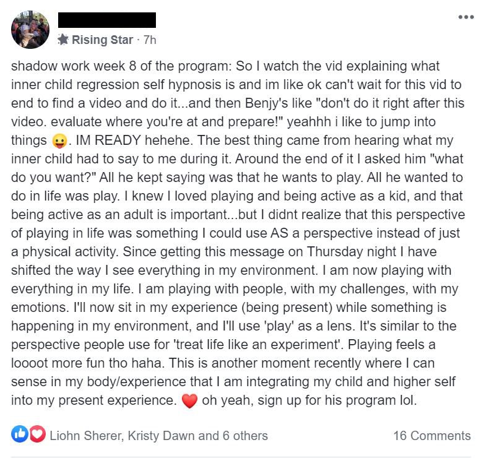The width and height of the screenshot is (482, 458).
Task: Click the words "Thursday night" in the post
Action: coord(351,252)
